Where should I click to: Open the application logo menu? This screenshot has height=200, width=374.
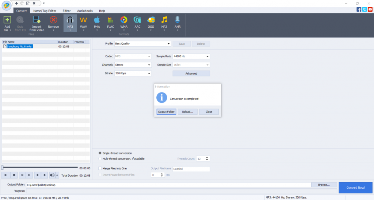7,5
